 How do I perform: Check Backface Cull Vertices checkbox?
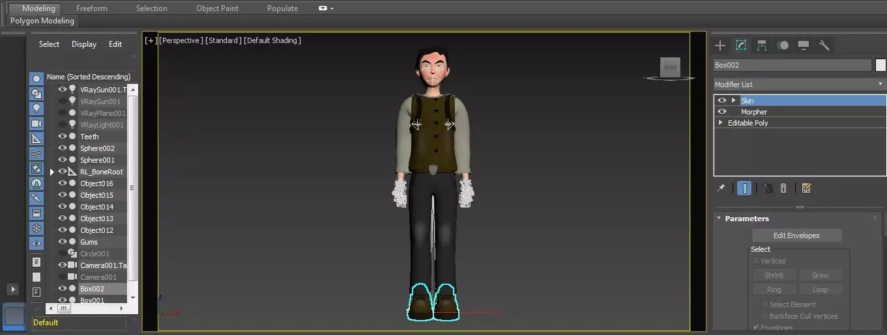(x=765, y=316)
